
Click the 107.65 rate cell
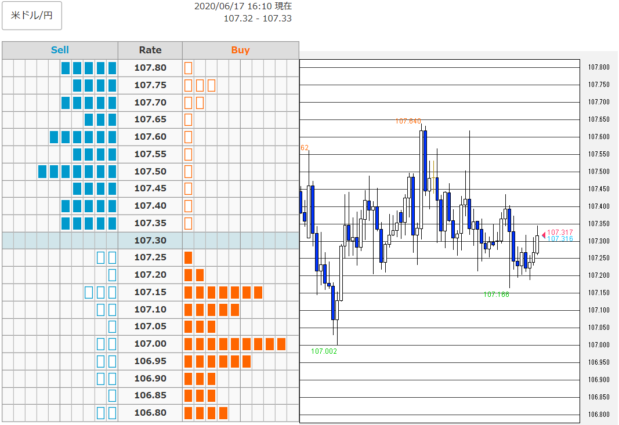pyautogui.click(x=150, y=119)
